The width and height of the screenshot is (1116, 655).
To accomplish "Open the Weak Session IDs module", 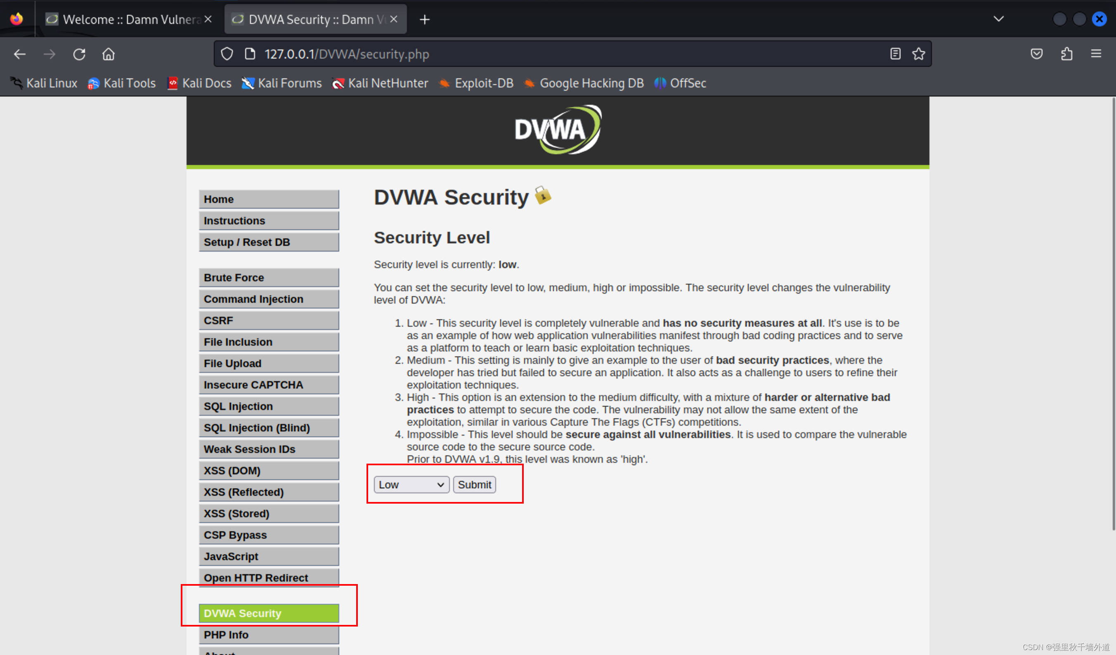I will 269,449.
